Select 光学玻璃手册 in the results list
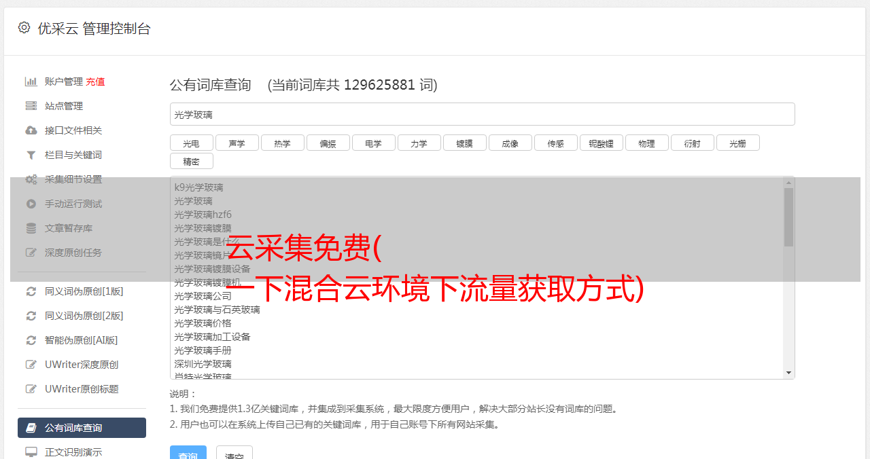 [203, 350]
